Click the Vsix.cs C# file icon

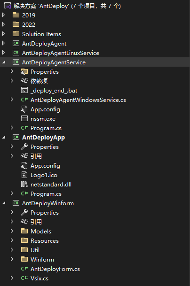click(x=24, y=278)
